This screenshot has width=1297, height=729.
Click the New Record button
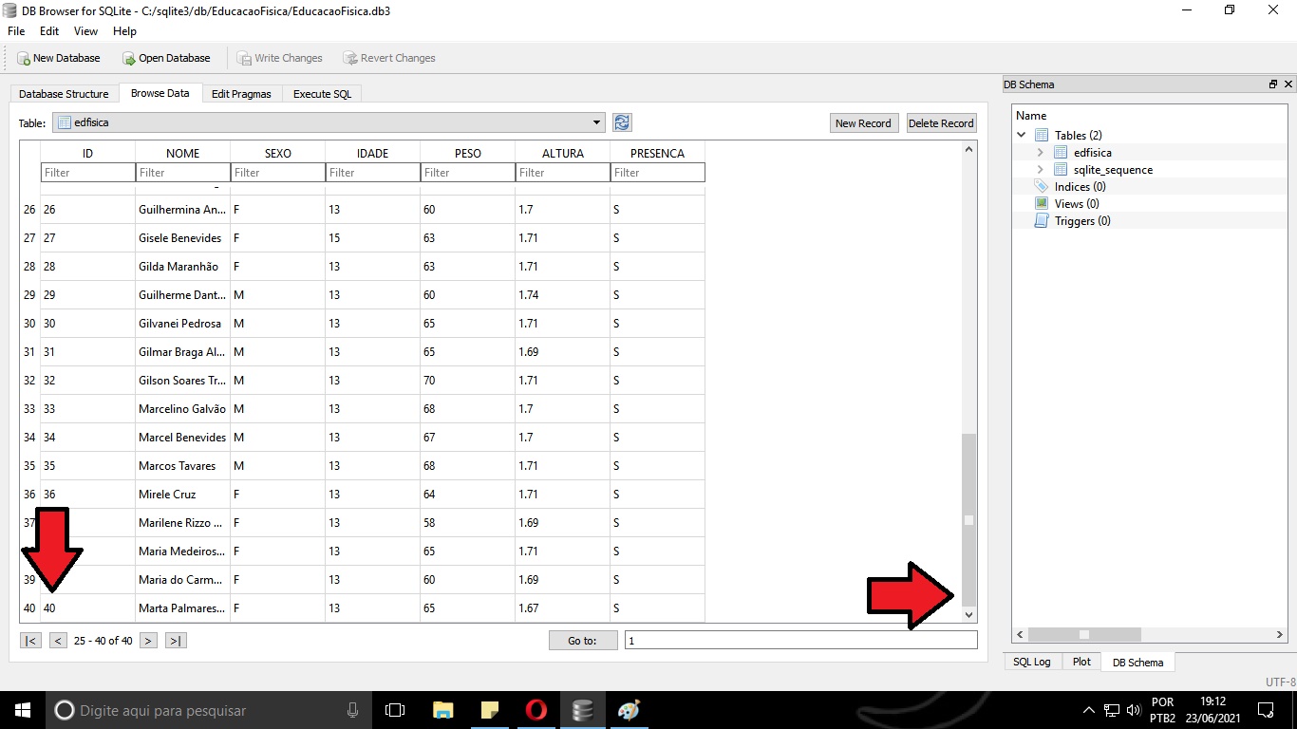(x=863, y=122)
